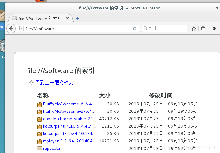Open kolourpaint-libs-4.10.5-4 package link
The width and height of the screenshot is (220, 153).
(x=70, y=133)
